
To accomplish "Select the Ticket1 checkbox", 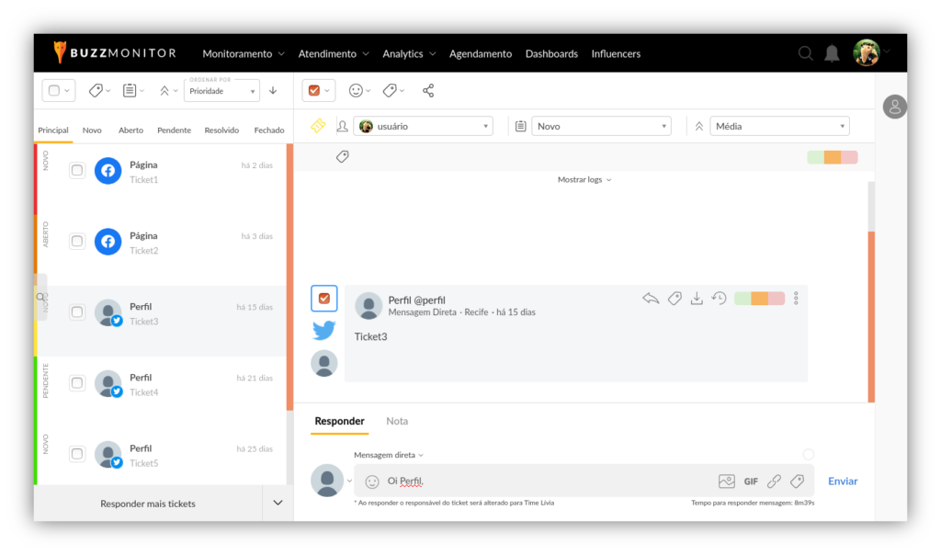I will click(x=77, y=170).
